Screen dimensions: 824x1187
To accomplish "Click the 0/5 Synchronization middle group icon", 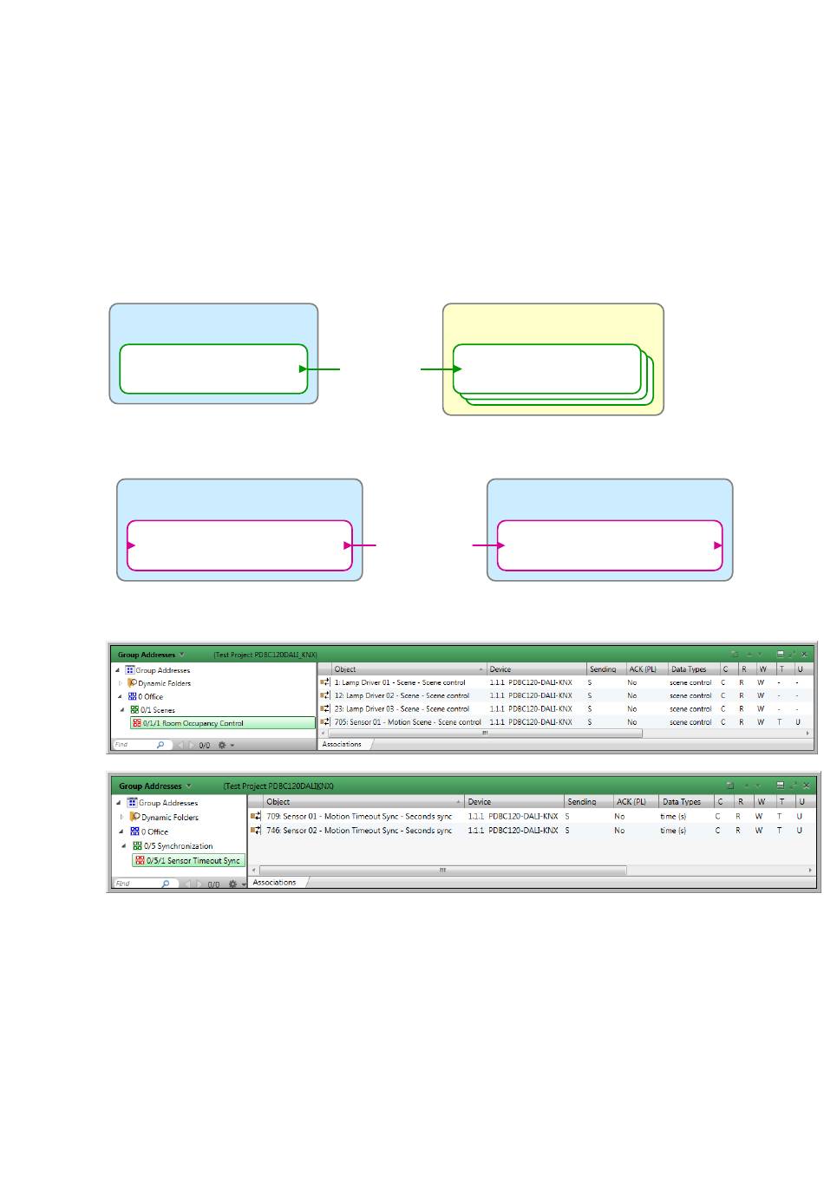I will 138,846.
